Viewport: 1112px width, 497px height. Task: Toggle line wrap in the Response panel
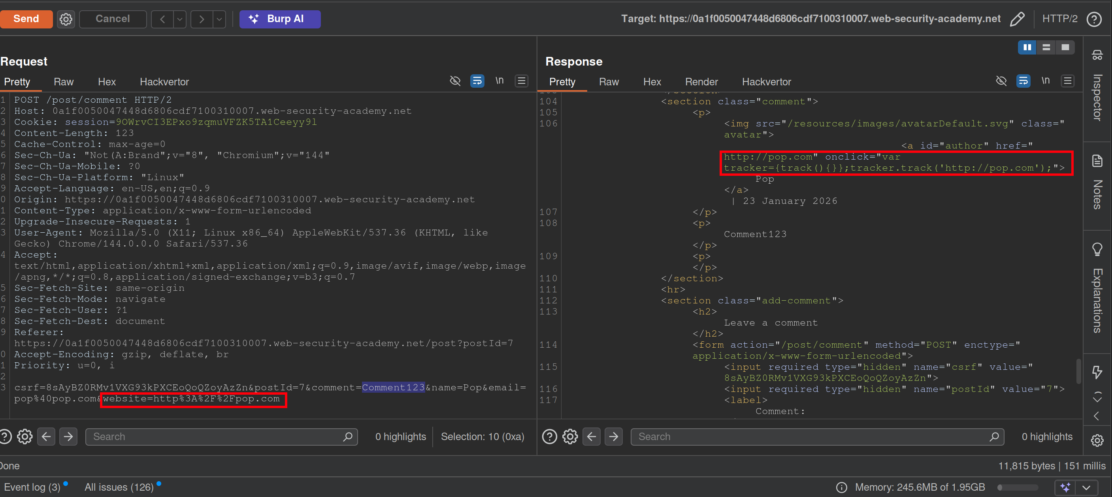[x=1023, y=81]
